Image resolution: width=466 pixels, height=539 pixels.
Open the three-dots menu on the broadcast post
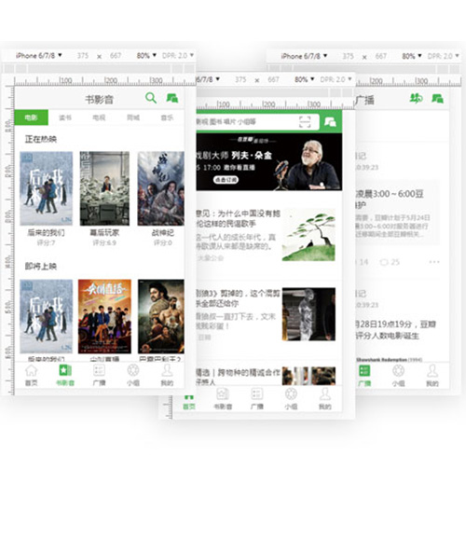coord(434,262)
